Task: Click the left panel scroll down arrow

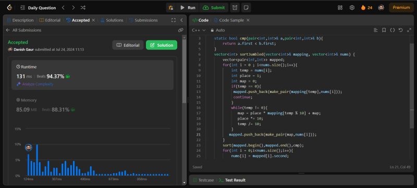Action: click(185, 183)
